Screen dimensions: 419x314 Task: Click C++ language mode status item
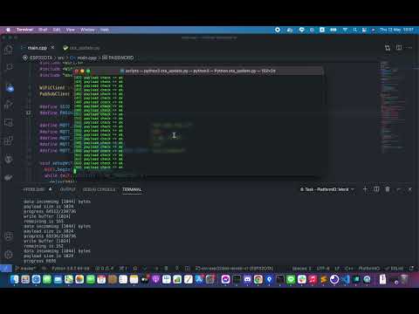click(x=349, y=269)
